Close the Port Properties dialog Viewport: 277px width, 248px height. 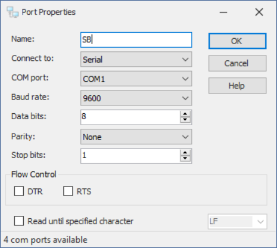point(259,13)
